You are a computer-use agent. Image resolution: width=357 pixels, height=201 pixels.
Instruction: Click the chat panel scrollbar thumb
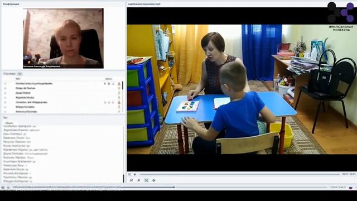pyautogui.click(x=124, y=179)
